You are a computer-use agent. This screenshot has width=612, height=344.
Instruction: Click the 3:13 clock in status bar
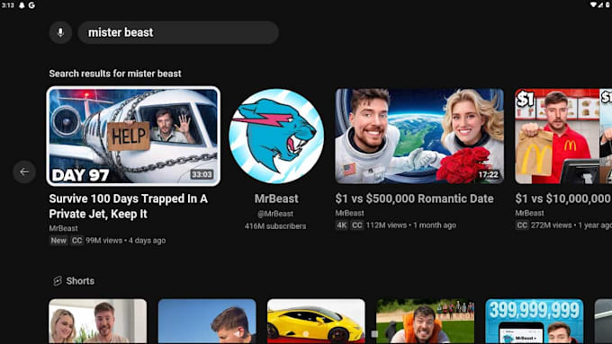coord(8,5)
